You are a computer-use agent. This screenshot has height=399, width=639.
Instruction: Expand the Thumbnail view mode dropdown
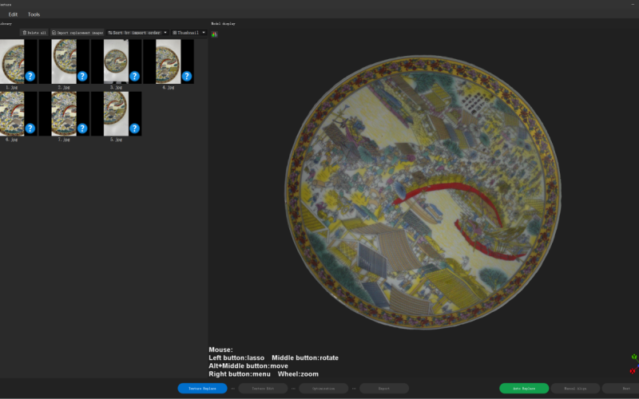click(x=189, y=33)
